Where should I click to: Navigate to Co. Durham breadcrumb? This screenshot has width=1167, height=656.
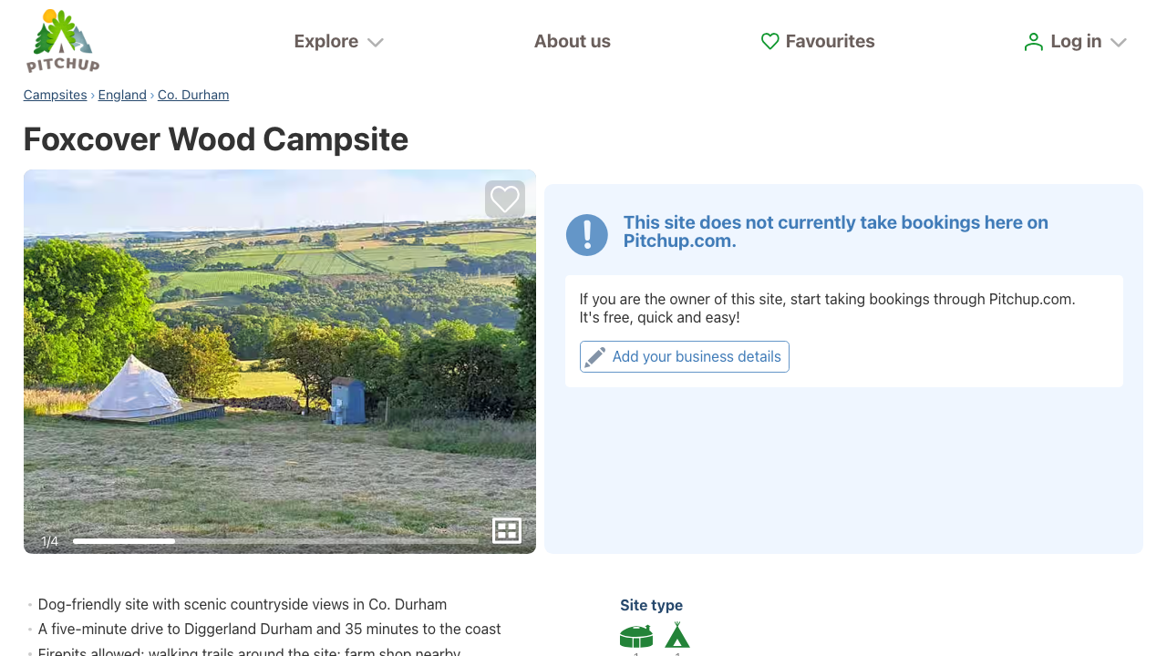pos(193,95)
